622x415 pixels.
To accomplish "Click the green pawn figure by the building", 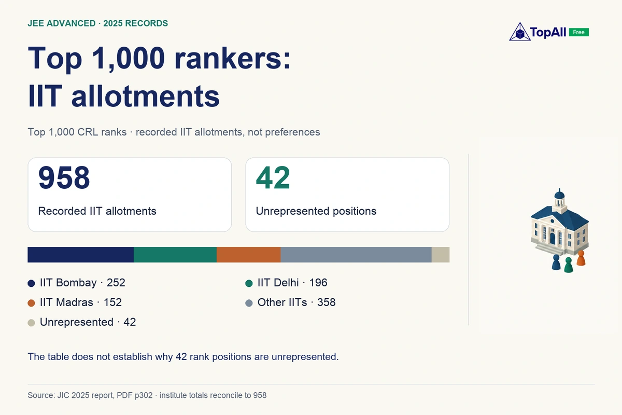I will [569, 265].
